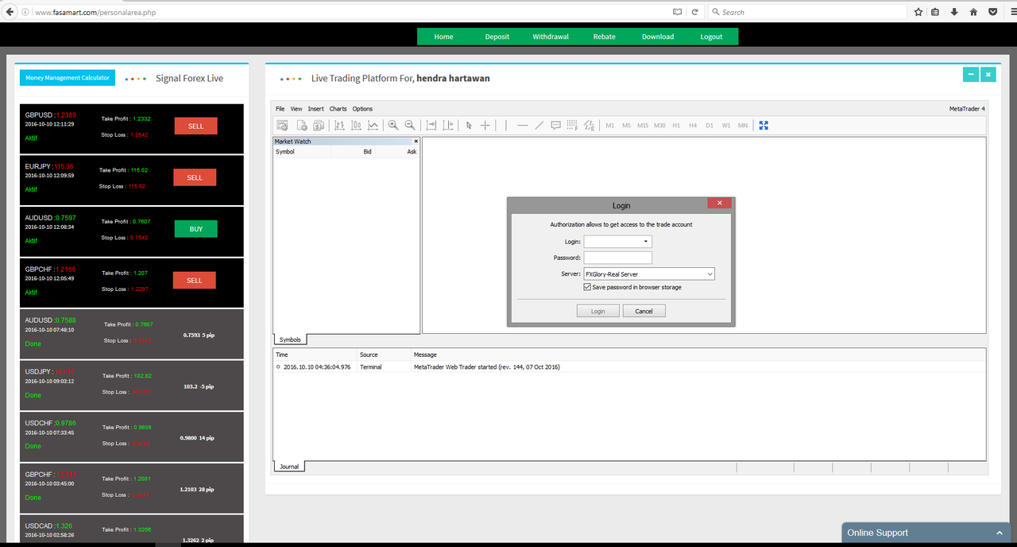Set timeframe to D1
This screenshot has height=547, width=1017.
710,126
